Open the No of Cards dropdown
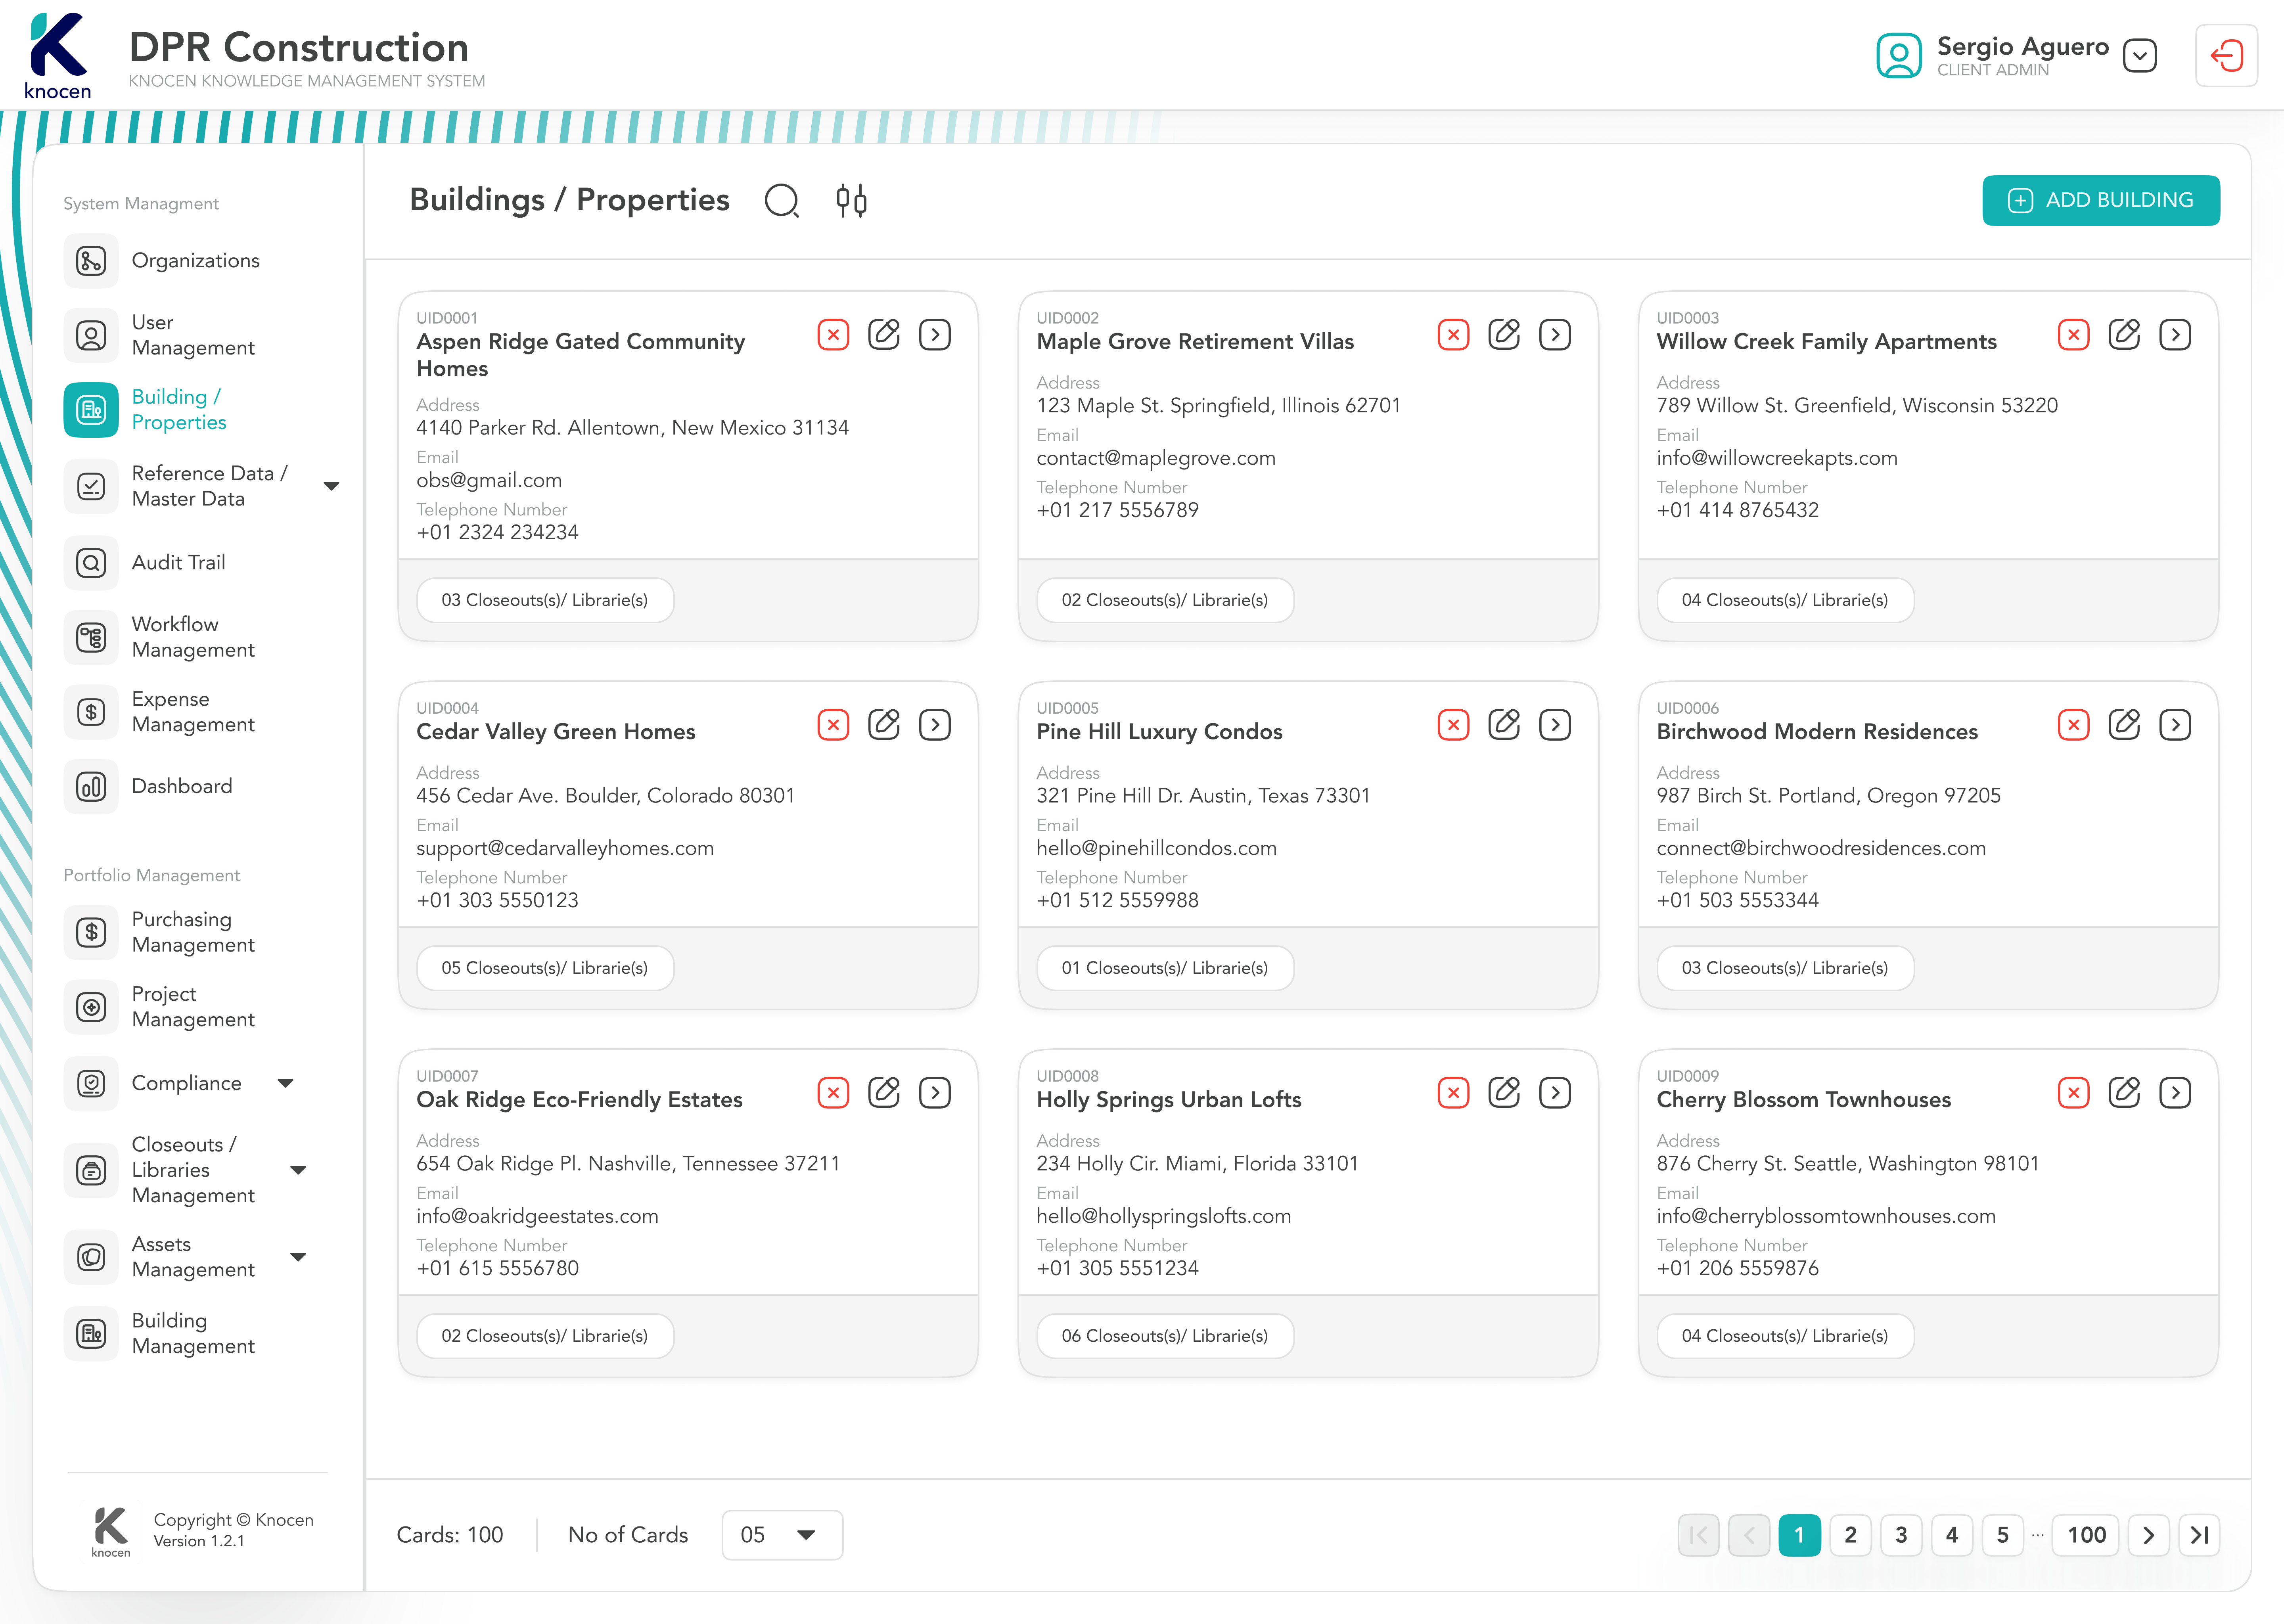 point(781,1535)
